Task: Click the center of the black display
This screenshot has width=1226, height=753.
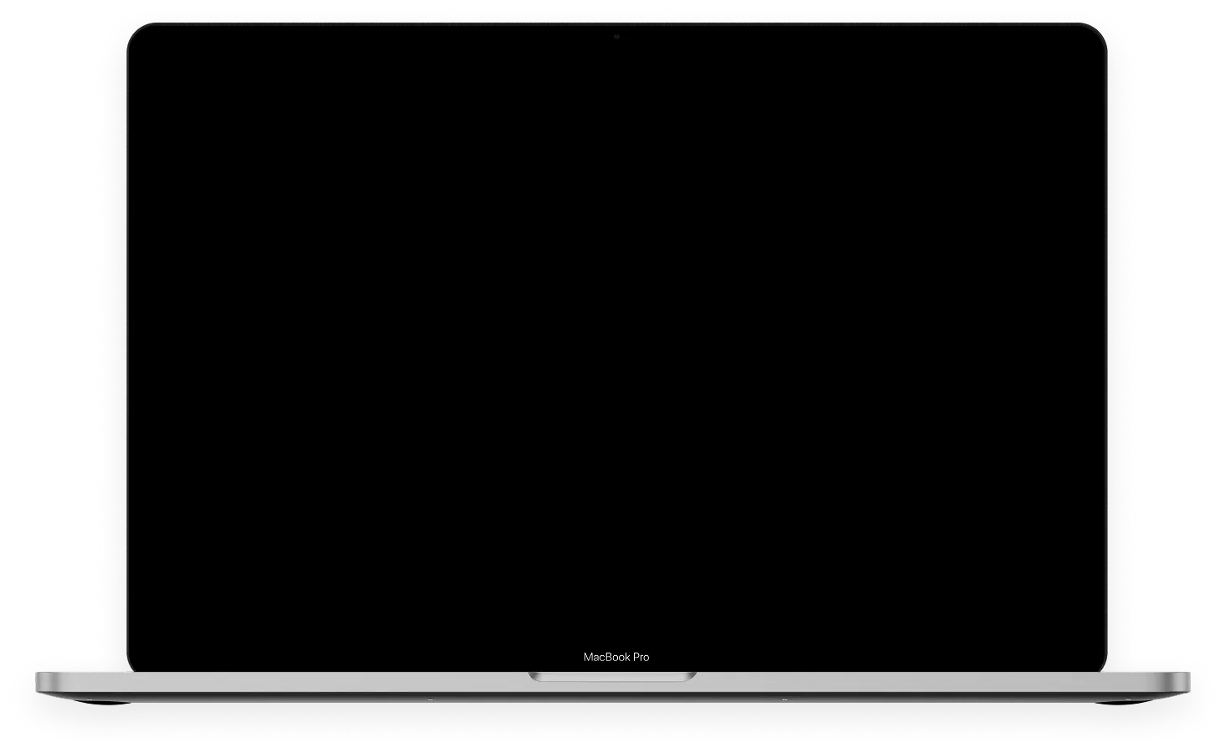Action: (616, 343)
